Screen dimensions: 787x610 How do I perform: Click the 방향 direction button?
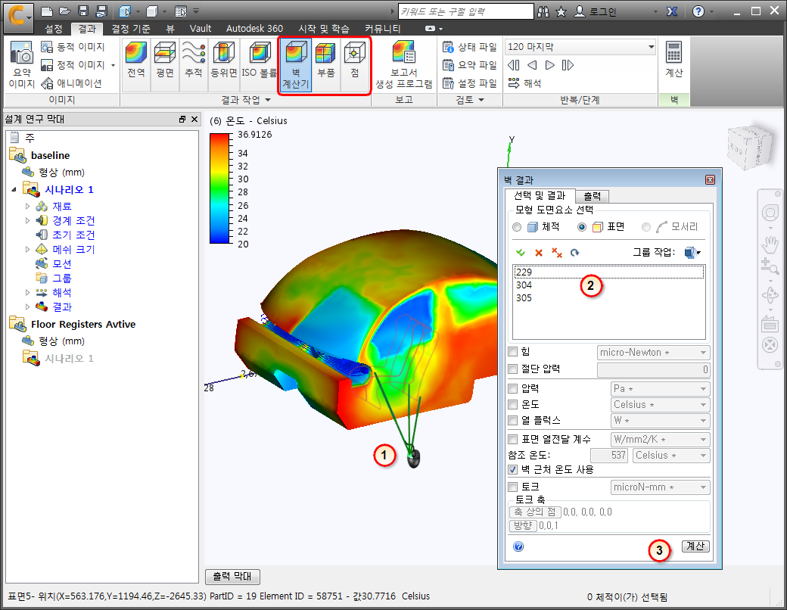pos(523,526)
